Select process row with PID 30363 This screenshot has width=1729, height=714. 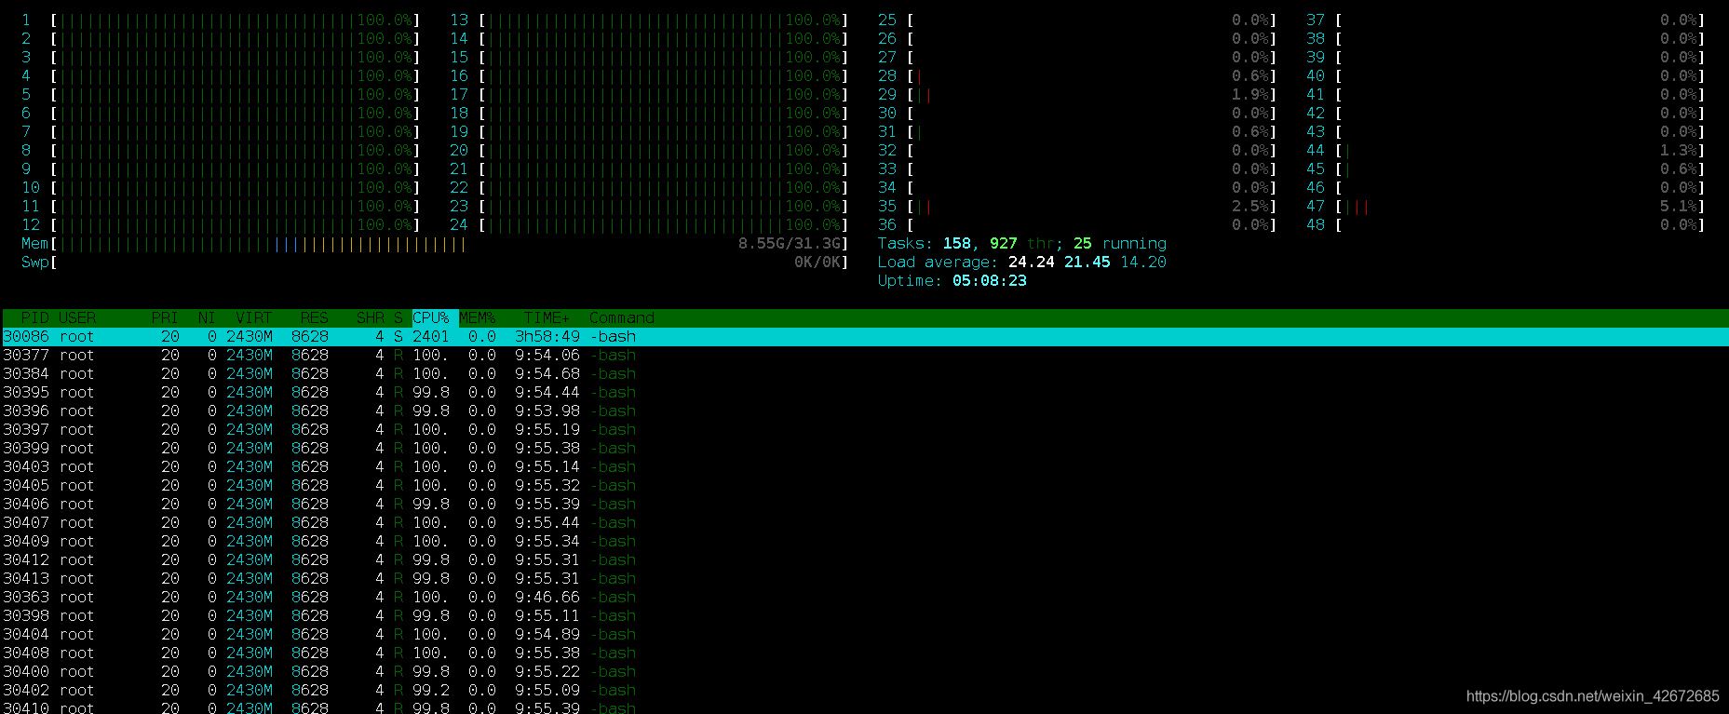click(865, 598)
